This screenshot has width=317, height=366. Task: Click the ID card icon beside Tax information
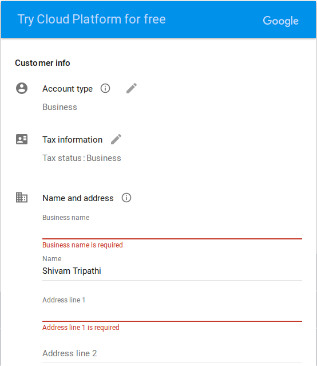point(22,139)
